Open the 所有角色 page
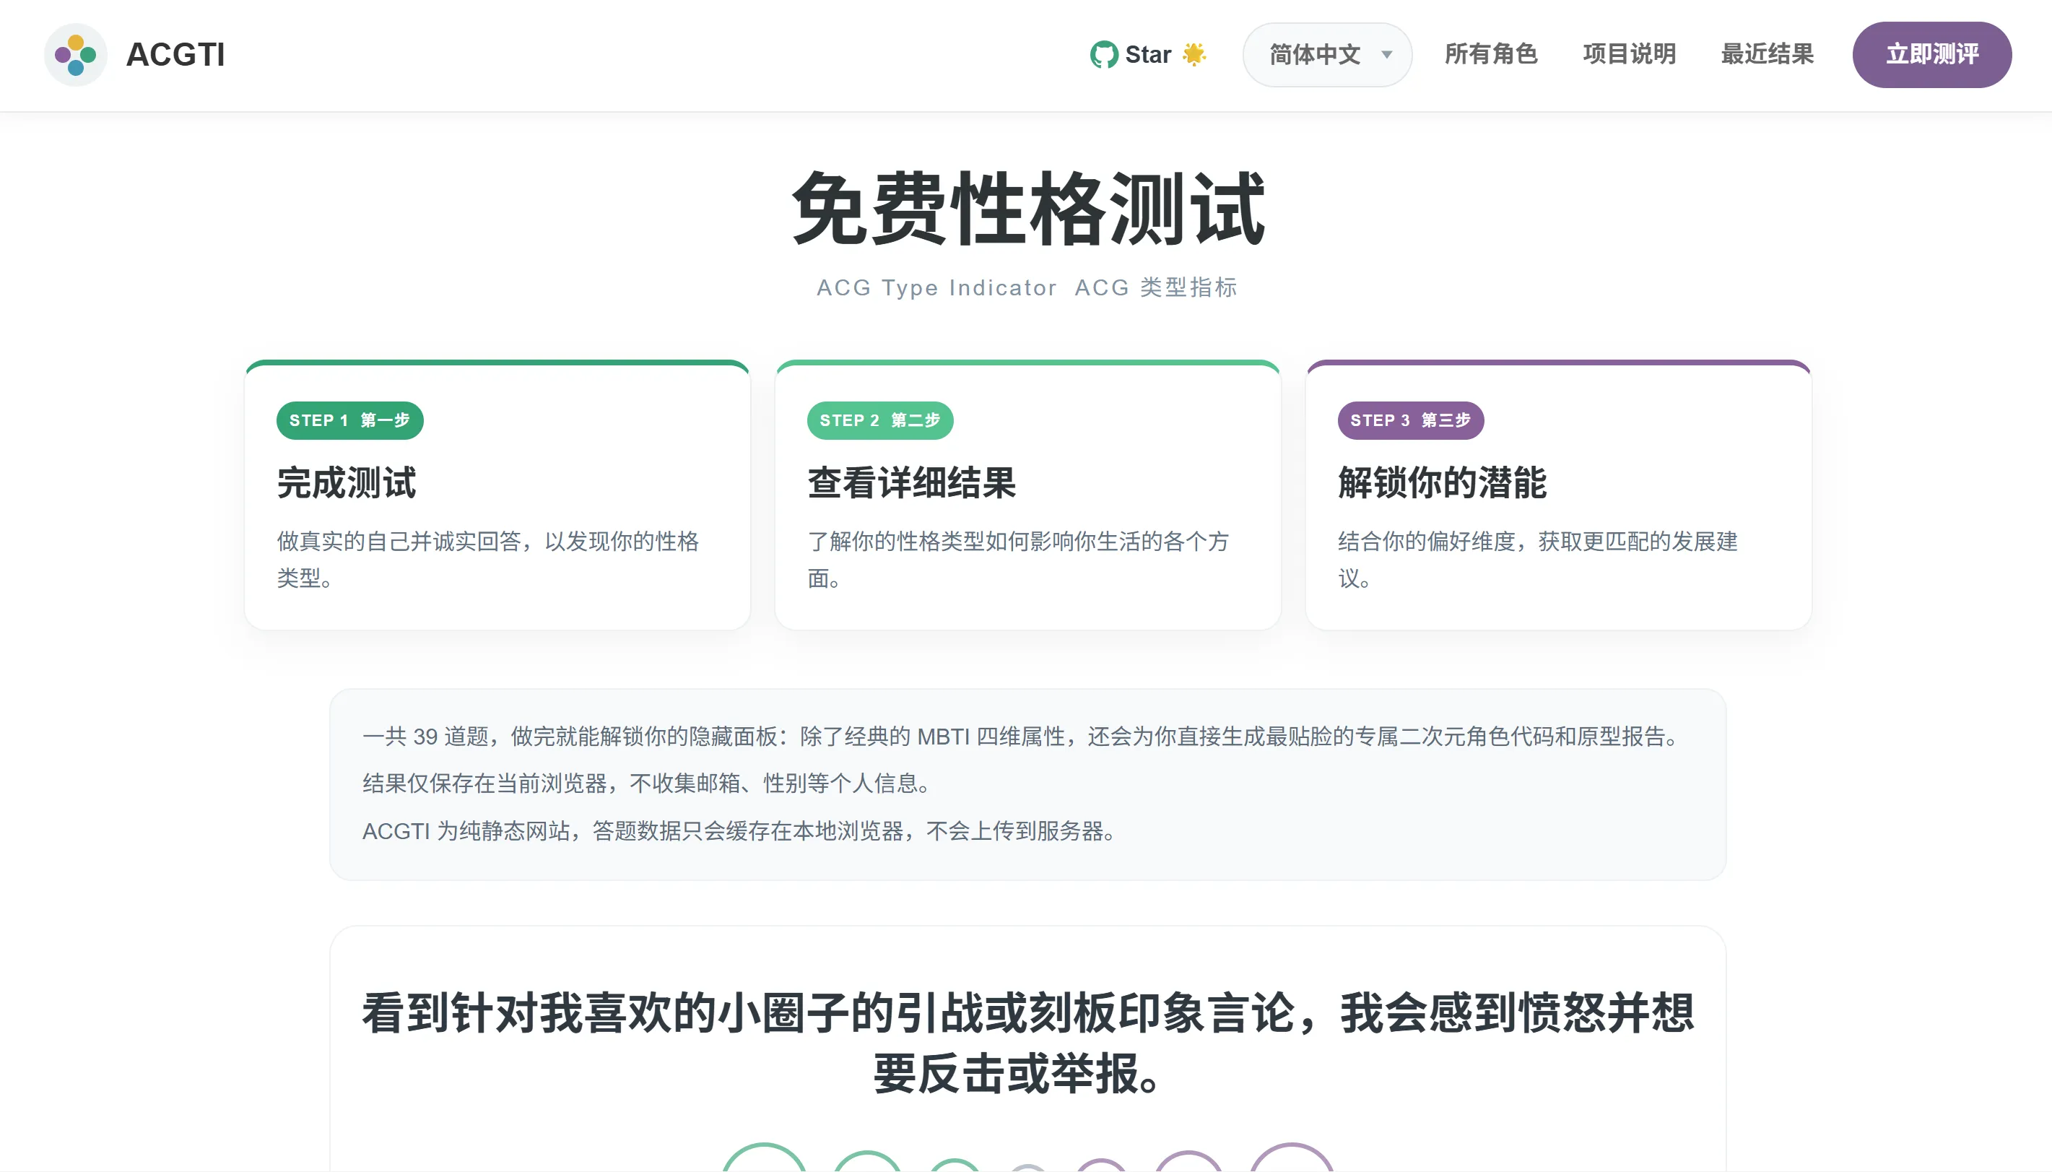 click(1490, 54)
